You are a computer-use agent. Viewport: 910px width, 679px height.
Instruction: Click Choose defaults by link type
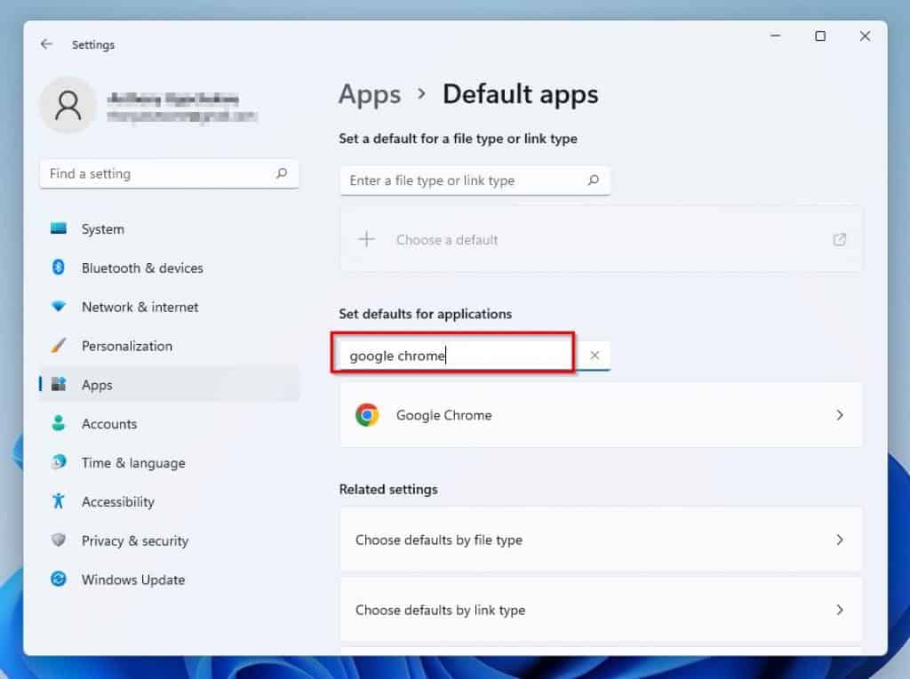point(601,610)
